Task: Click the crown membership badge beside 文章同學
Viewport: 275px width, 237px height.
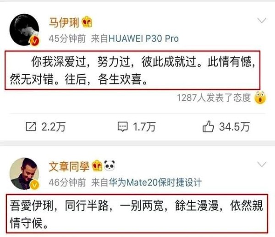Action: click(97, 165)
